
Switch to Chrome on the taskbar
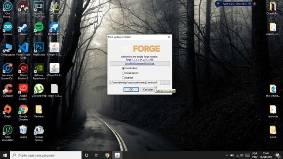[107, 155]
